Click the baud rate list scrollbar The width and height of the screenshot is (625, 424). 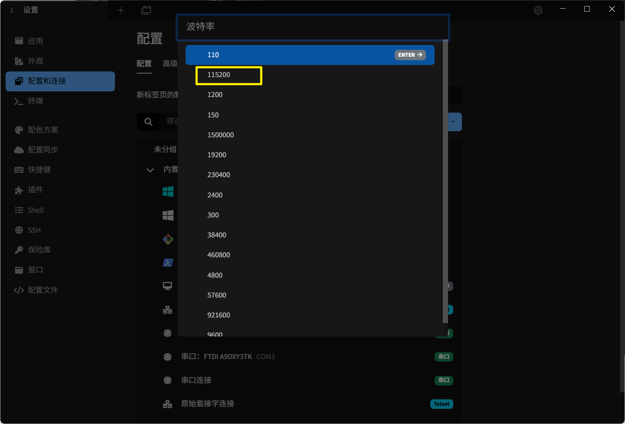[x=445, y=182]
